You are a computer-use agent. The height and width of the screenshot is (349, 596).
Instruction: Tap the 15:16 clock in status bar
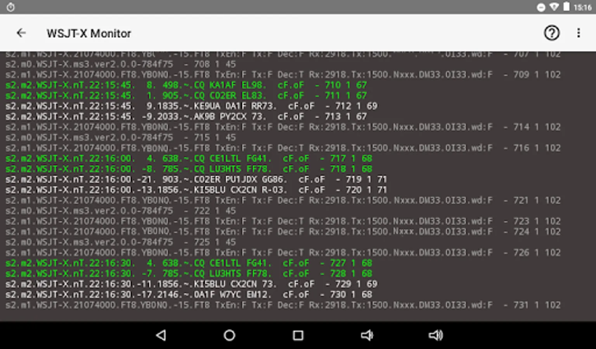(x=583, y=7)
